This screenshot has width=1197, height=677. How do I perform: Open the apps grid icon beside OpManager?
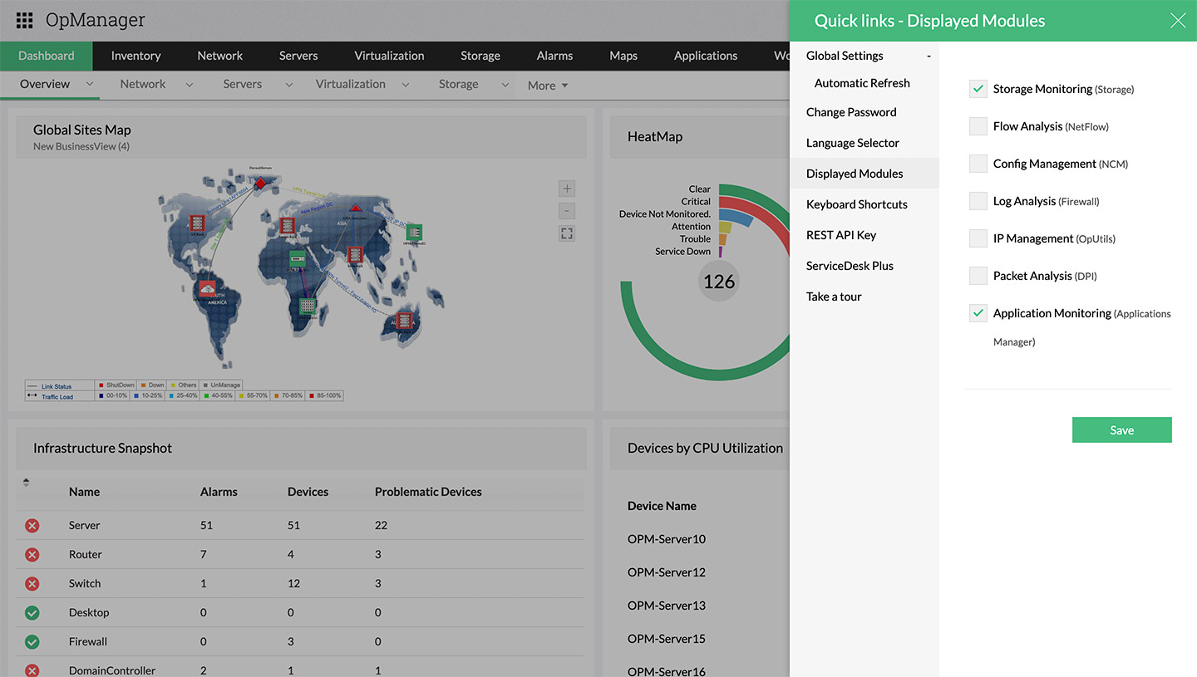[x=24, y=21]
